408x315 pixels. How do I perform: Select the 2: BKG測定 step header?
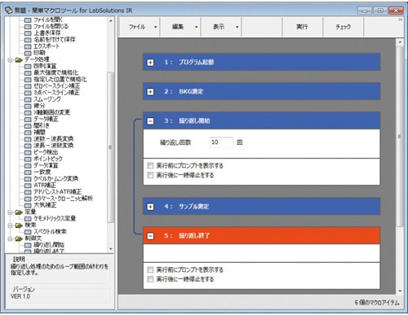point(261,91)
